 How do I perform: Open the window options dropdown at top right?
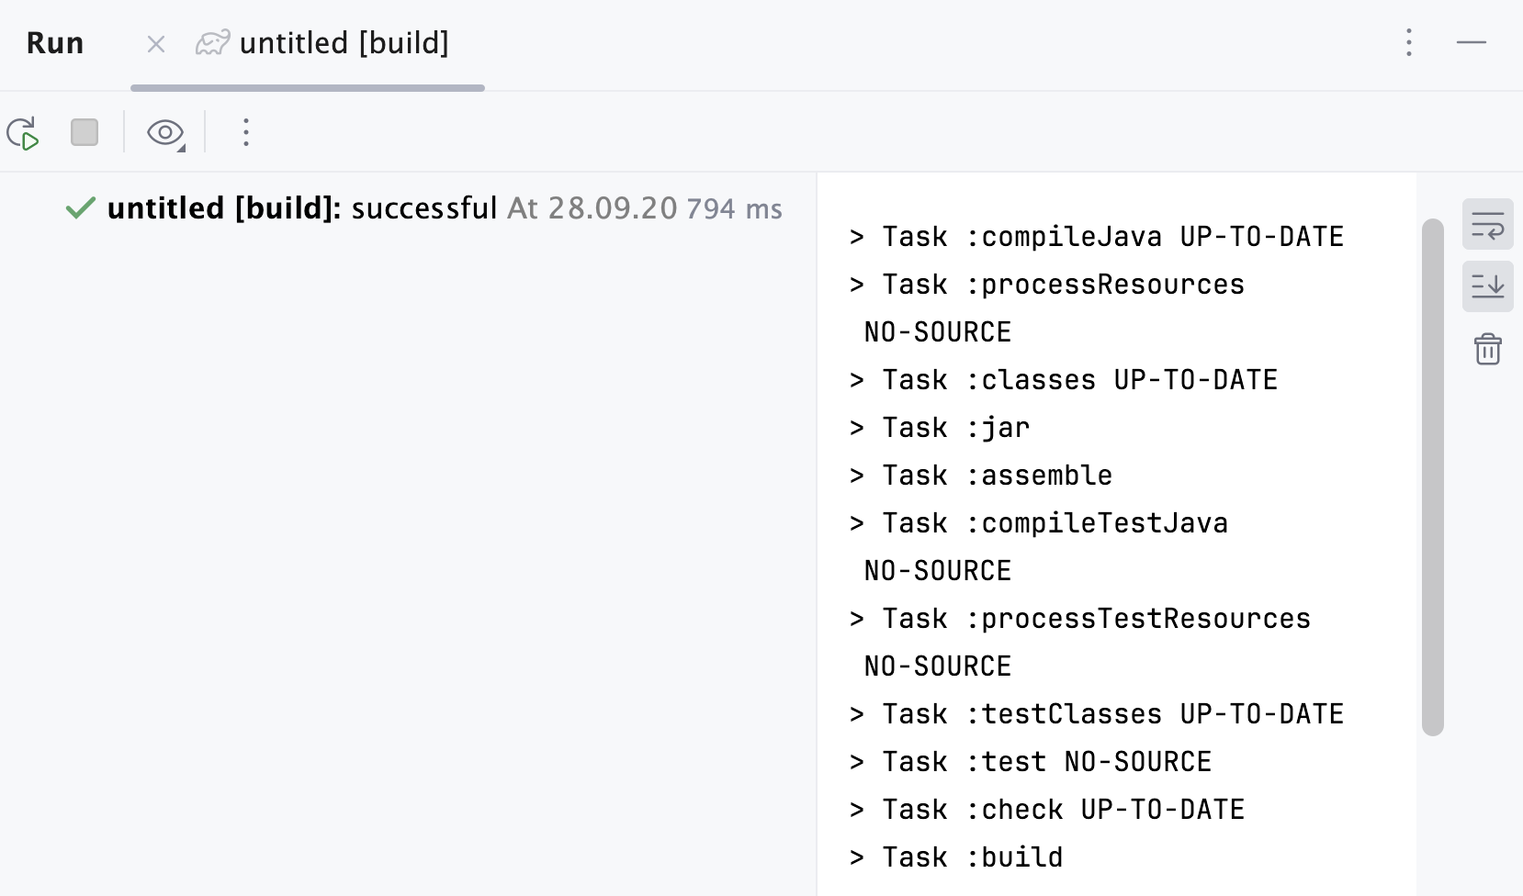[1408, 43]
